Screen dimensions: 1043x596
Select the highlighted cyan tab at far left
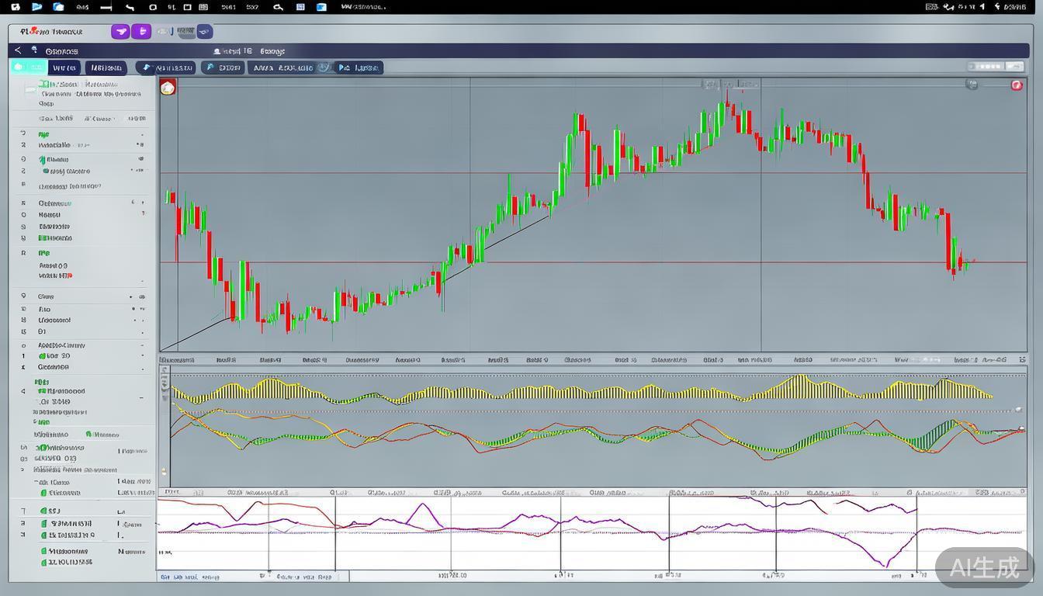point(29,68)
